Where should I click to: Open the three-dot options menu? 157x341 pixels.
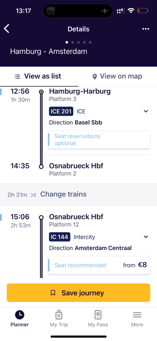point(145,29)
